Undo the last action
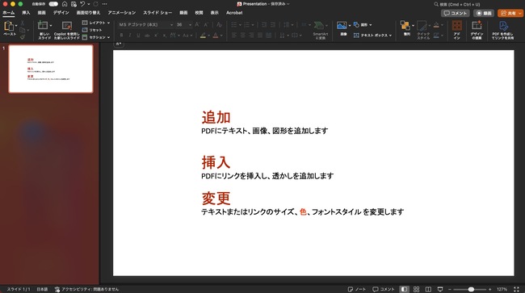The image size is (525, 293). (x=82, y=4)
